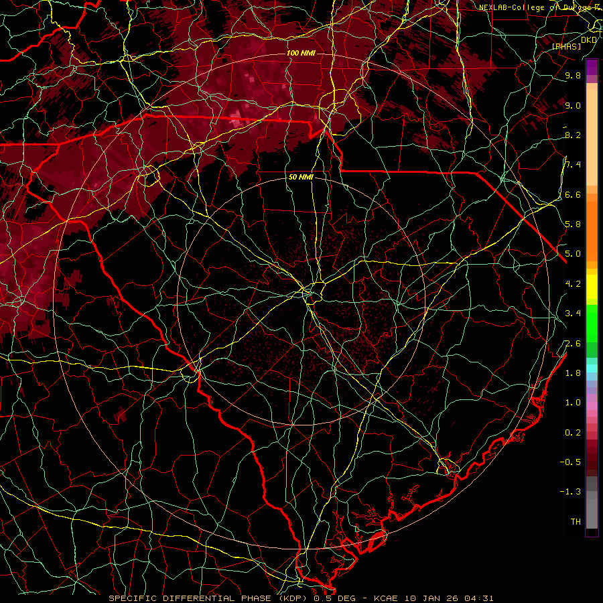Click the '3.4' value on the color scale
This screenshot has width=603, height=603.
pos(573,314)
